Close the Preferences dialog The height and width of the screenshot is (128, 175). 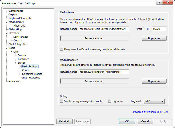(x=168, y=2)
